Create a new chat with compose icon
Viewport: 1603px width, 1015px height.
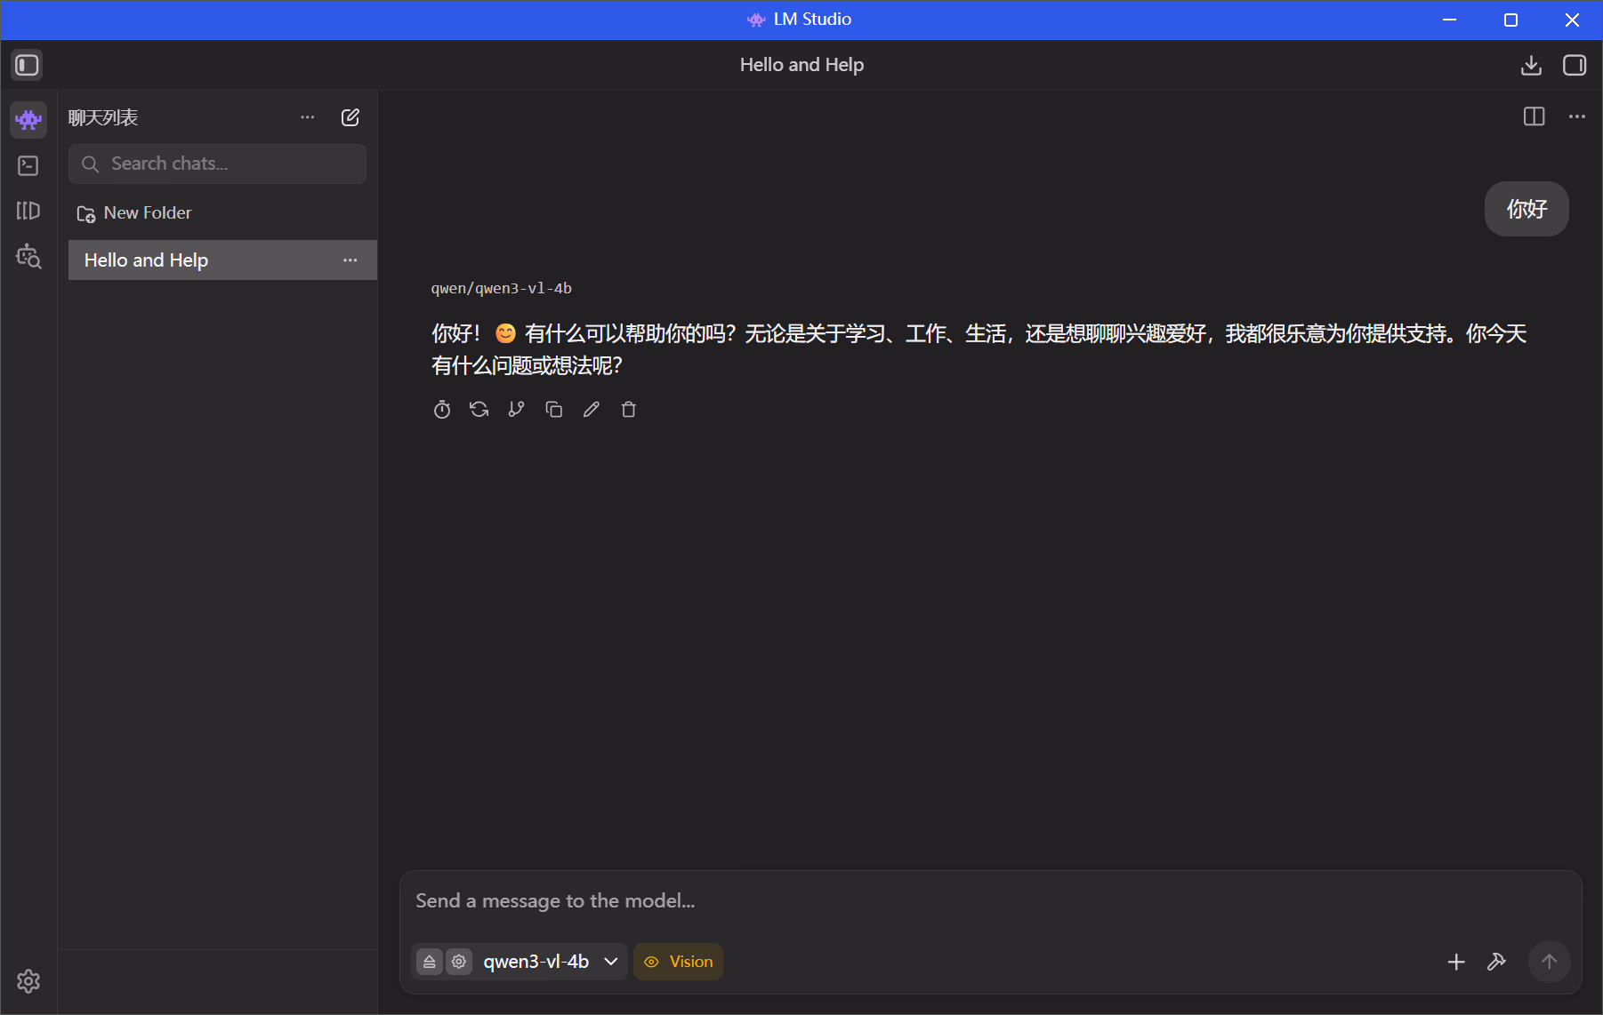[350, 117]
